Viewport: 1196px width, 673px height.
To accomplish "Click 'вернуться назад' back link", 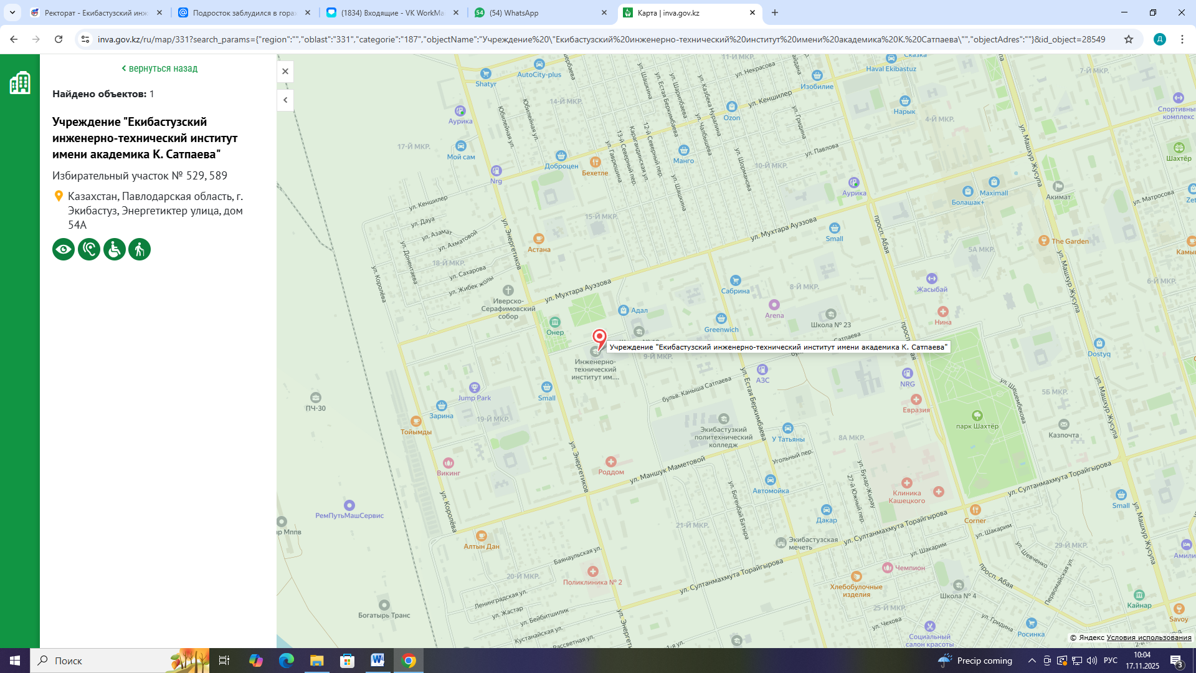I will (x=159, y=69).
